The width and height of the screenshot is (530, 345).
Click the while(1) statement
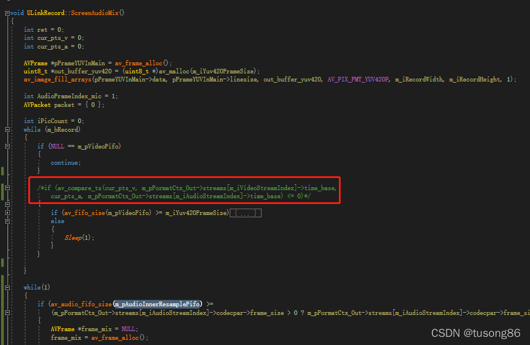[37, 288]
